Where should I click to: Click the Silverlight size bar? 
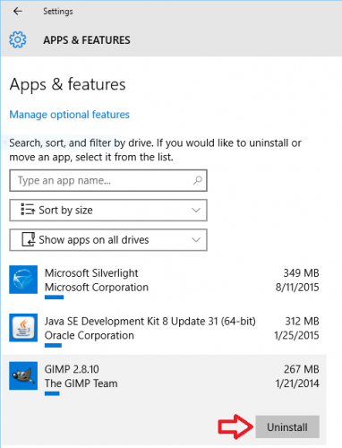(x=54, y=297)
